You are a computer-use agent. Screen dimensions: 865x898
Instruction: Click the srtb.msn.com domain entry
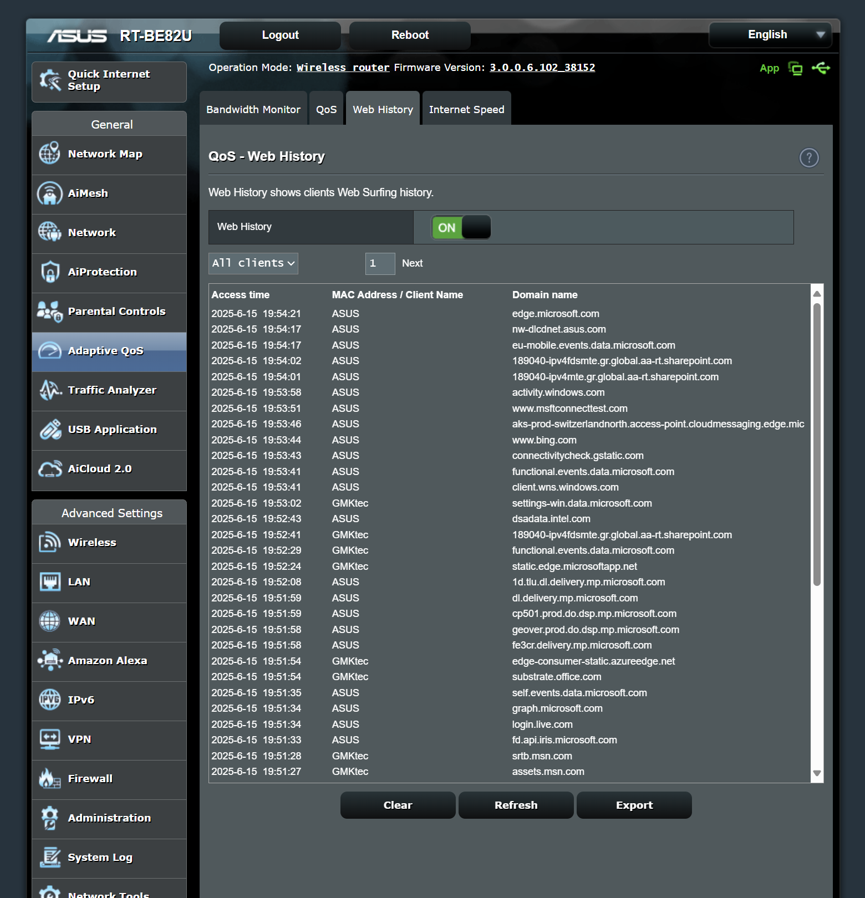tap(542, 756)
